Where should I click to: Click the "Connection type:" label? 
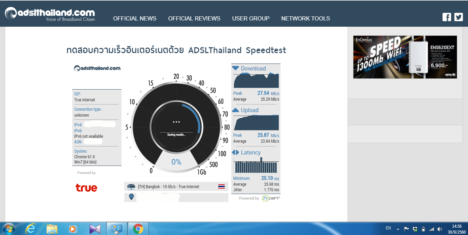88,109
